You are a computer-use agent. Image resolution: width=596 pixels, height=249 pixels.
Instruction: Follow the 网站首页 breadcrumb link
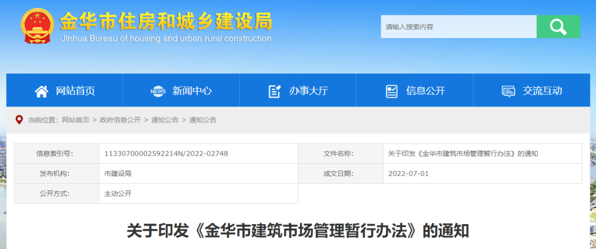[76, 120]
